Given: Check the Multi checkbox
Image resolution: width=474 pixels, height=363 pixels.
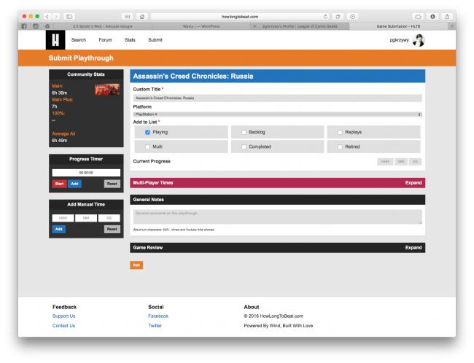Looking at the screenshot, I should [x=147, y=147].
